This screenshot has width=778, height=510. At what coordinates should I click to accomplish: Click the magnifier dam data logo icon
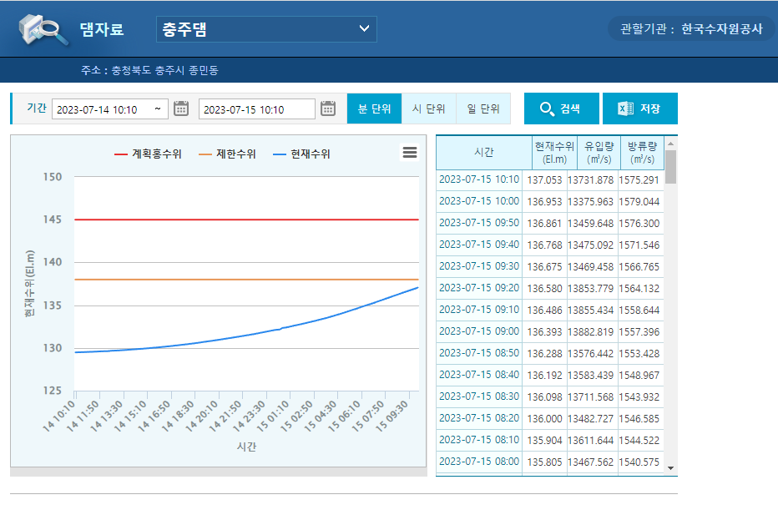43,30
